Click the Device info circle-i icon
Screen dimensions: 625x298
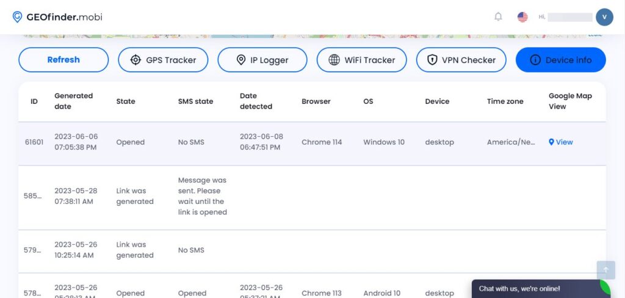[x=535, y=60]
